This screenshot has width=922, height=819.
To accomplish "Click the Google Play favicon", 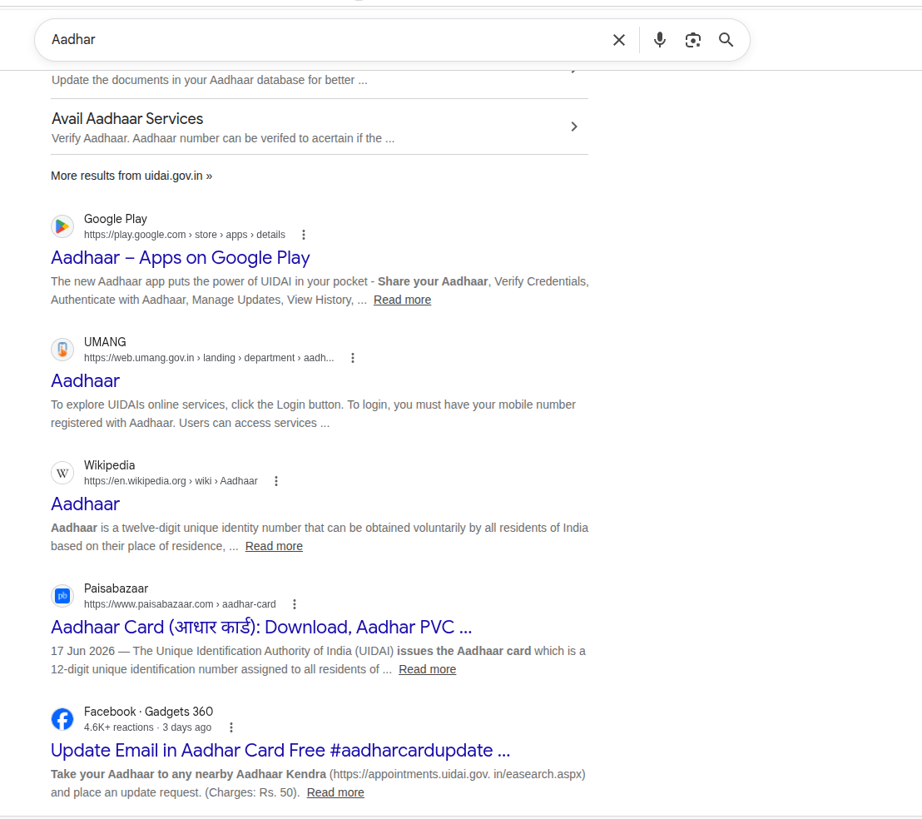I will tap(62, 226).
